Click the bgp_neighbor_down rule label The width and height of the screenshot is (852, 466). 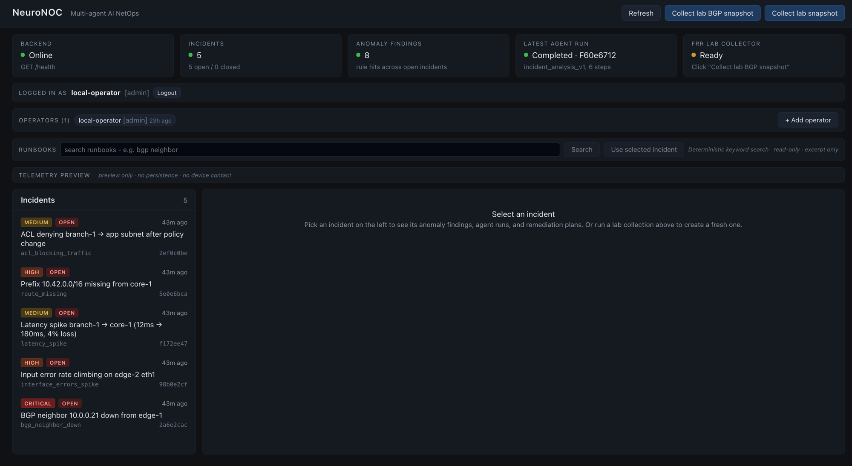pos(51,425)
